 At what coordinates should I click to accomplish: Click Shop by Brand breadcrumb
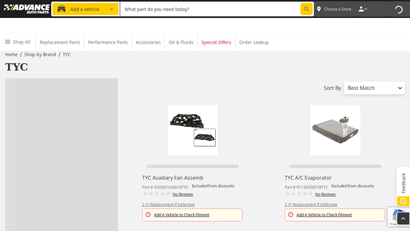pos(40,54)
